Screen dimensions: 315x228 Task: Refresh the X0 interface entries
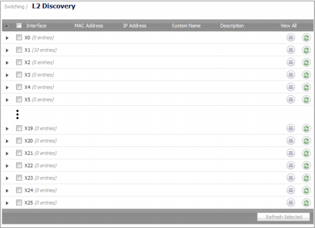tap(306, 38)
